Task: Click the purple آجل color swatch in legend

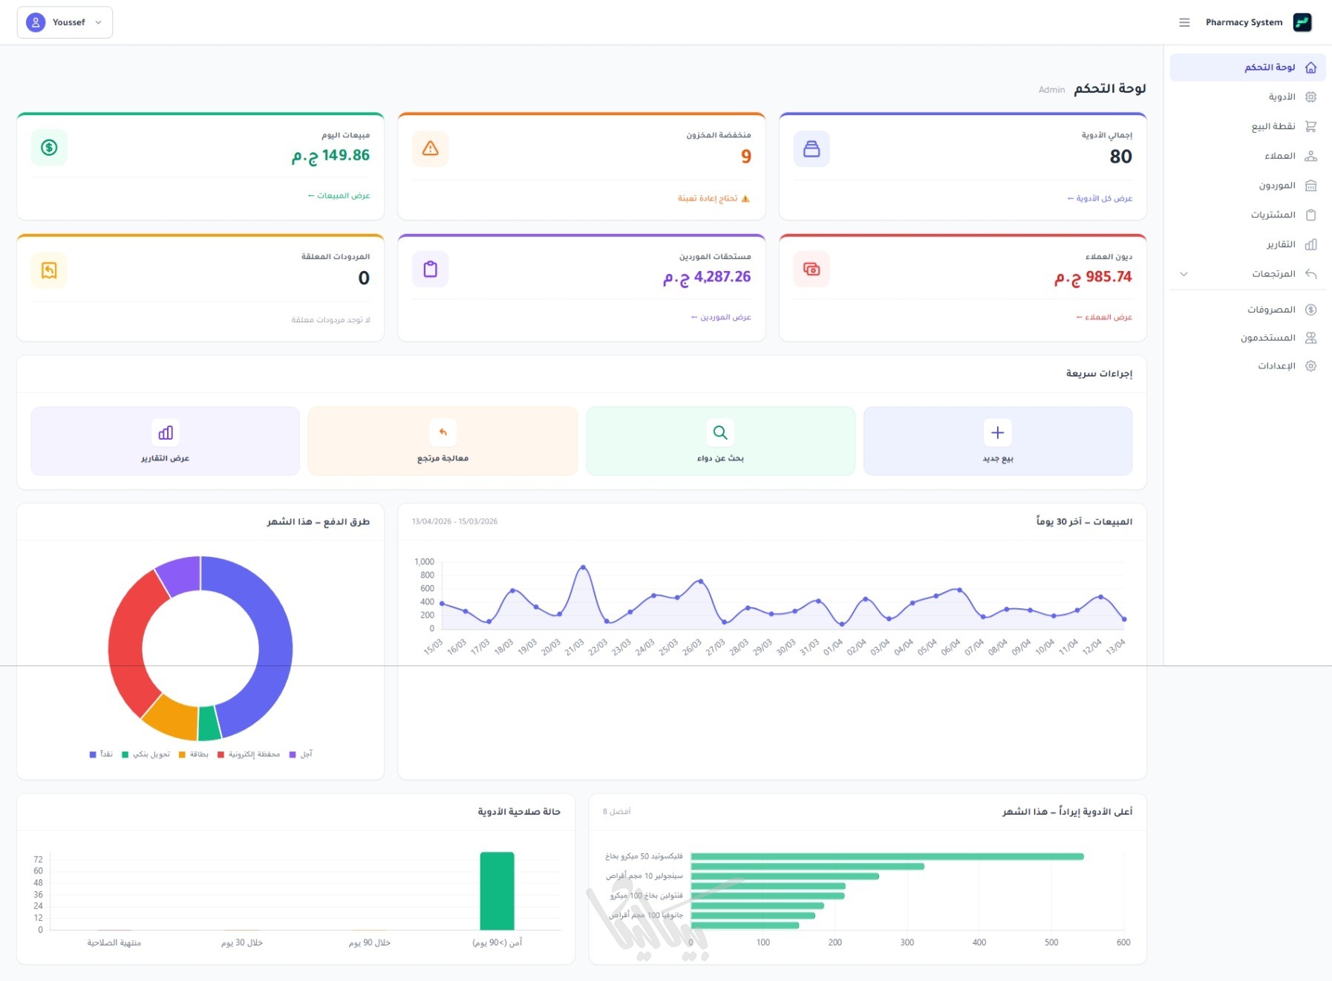Action: (x=293, y=755)
